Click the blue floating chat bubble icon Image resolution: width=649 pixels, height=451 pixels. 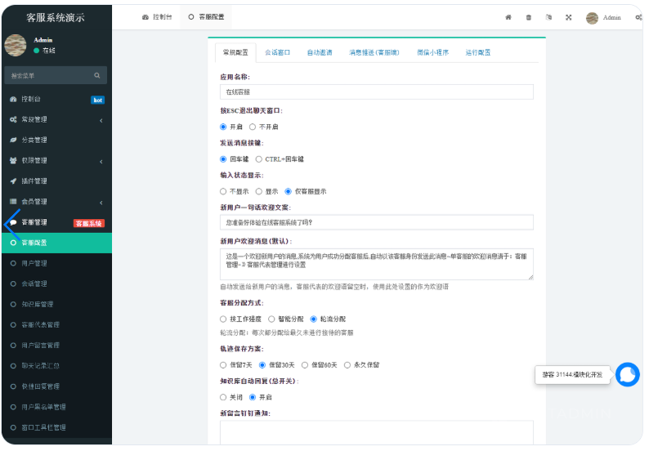[627, 374]
